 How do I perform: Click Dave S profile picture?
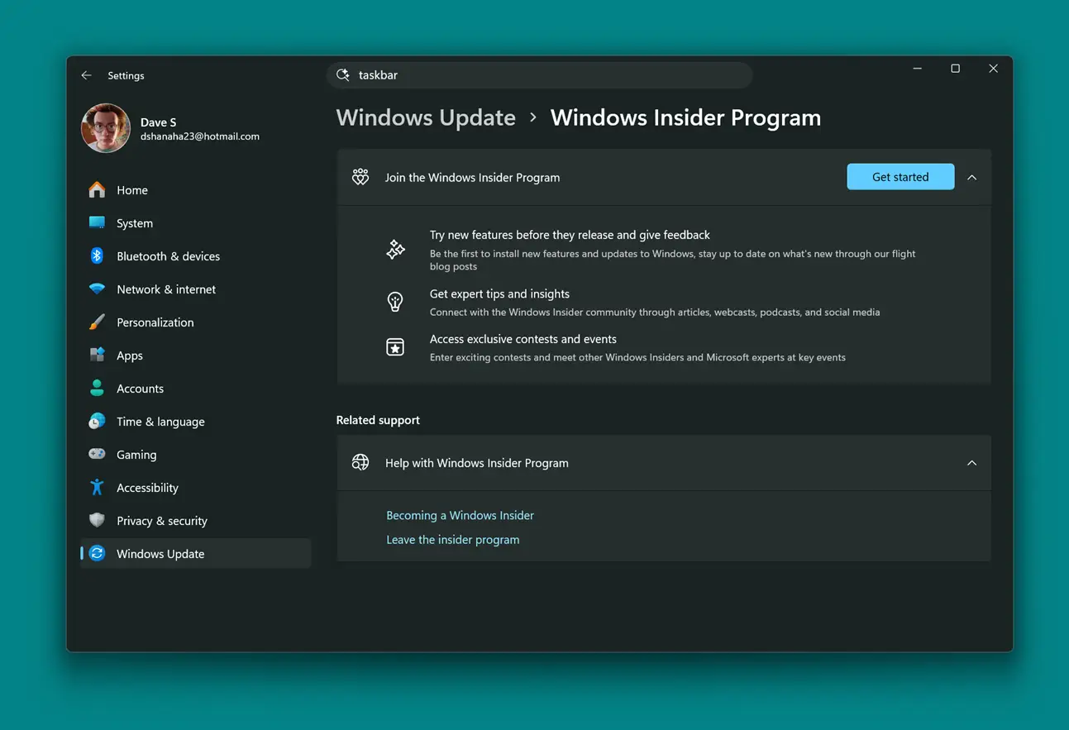106,128
